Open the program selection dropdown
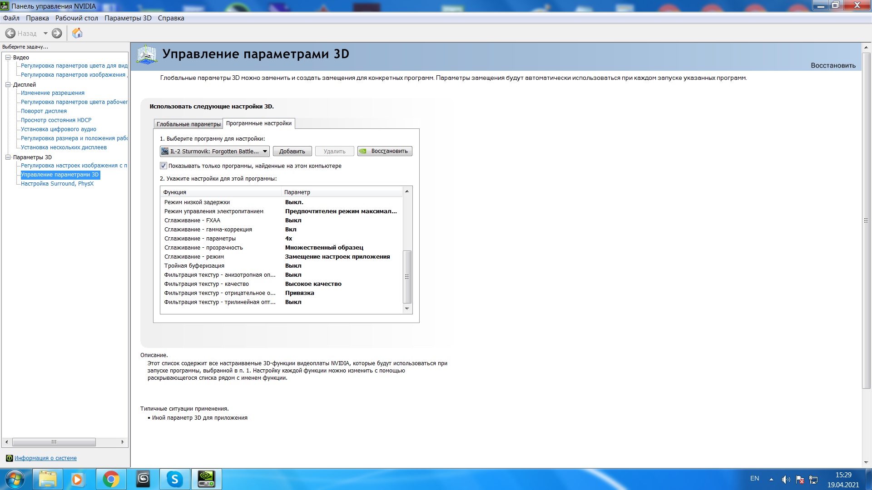The image size is (872, 490). (215, 151)
